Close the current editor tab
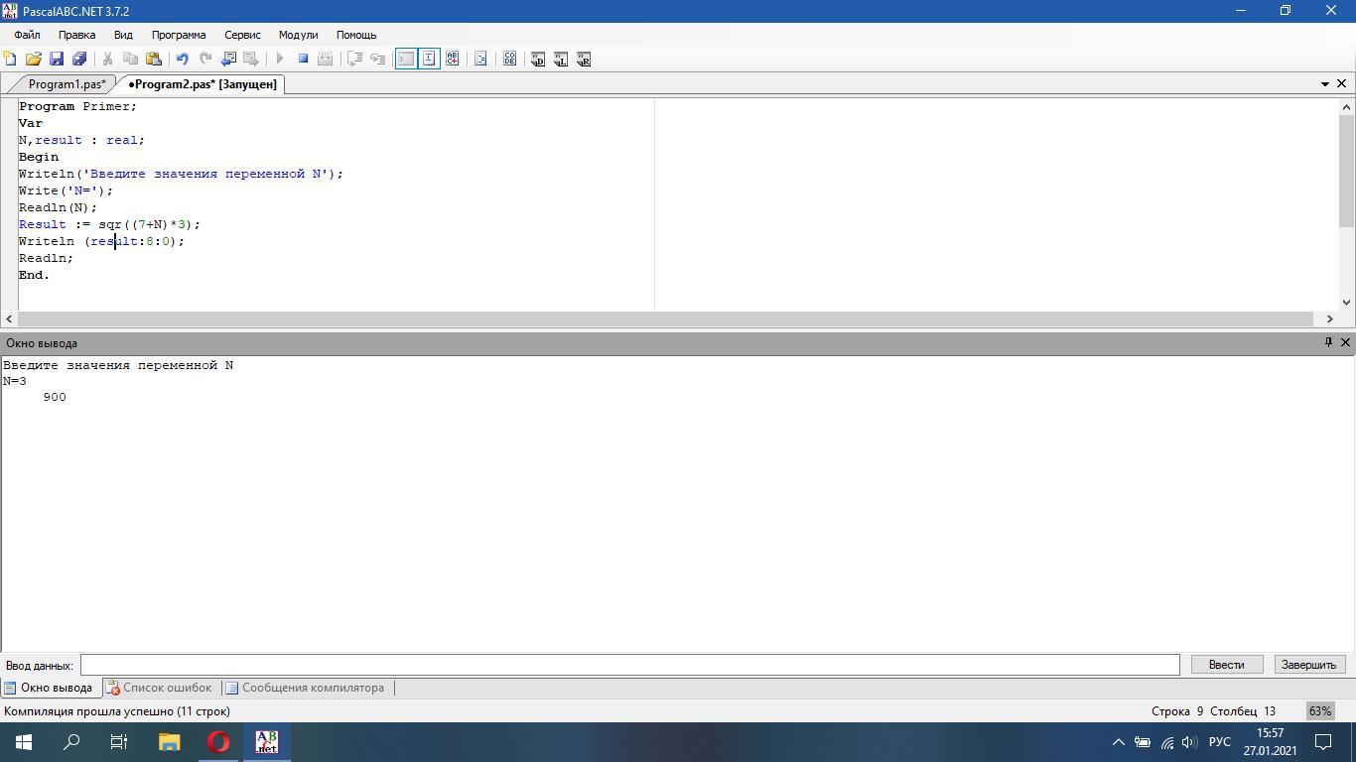This screenshot has width=1356, height=762. 1342,84
